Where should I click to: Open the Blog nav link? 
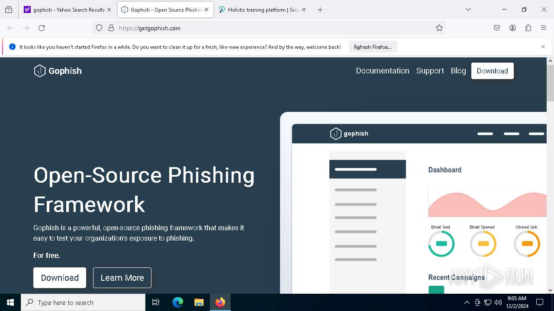458,71
